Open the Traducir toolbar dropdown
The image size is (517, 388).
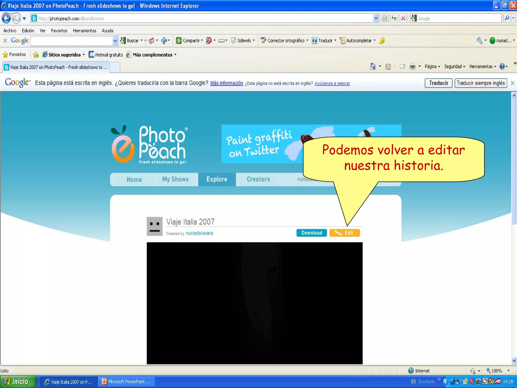[x=335, y=40]
